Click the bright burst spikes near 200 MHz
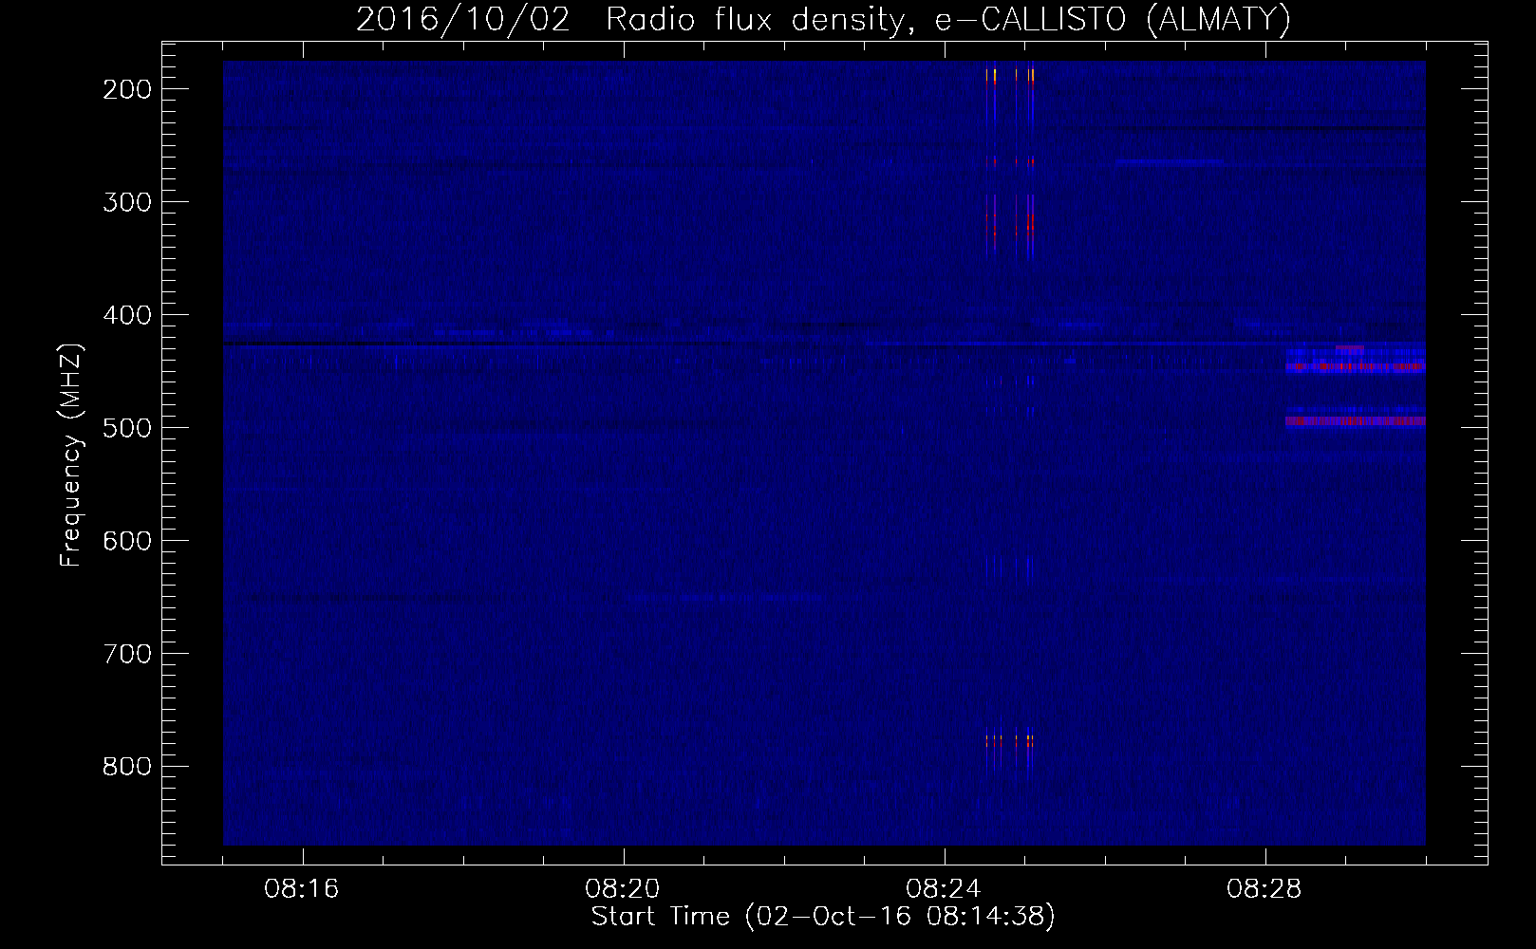1536x949 pixels. (x=1010, y=76)
